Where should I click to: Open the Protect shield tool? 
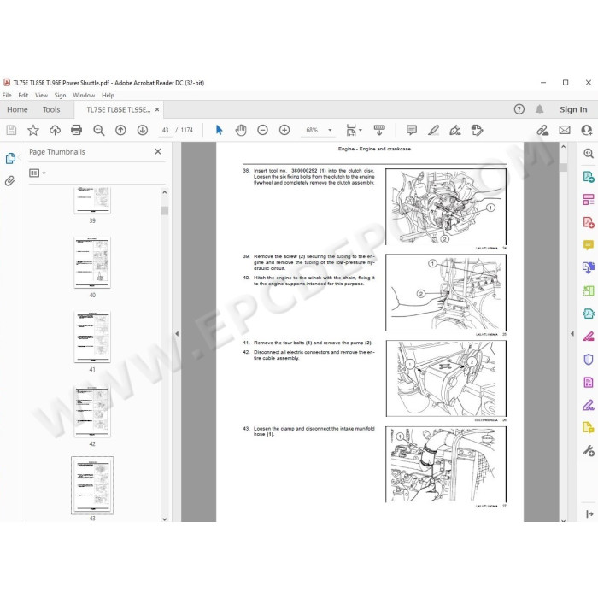click(589, 360)
